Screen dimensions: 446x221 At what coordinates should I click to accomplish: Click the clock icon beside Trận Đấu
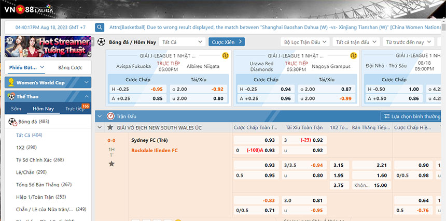coord(110,116)
